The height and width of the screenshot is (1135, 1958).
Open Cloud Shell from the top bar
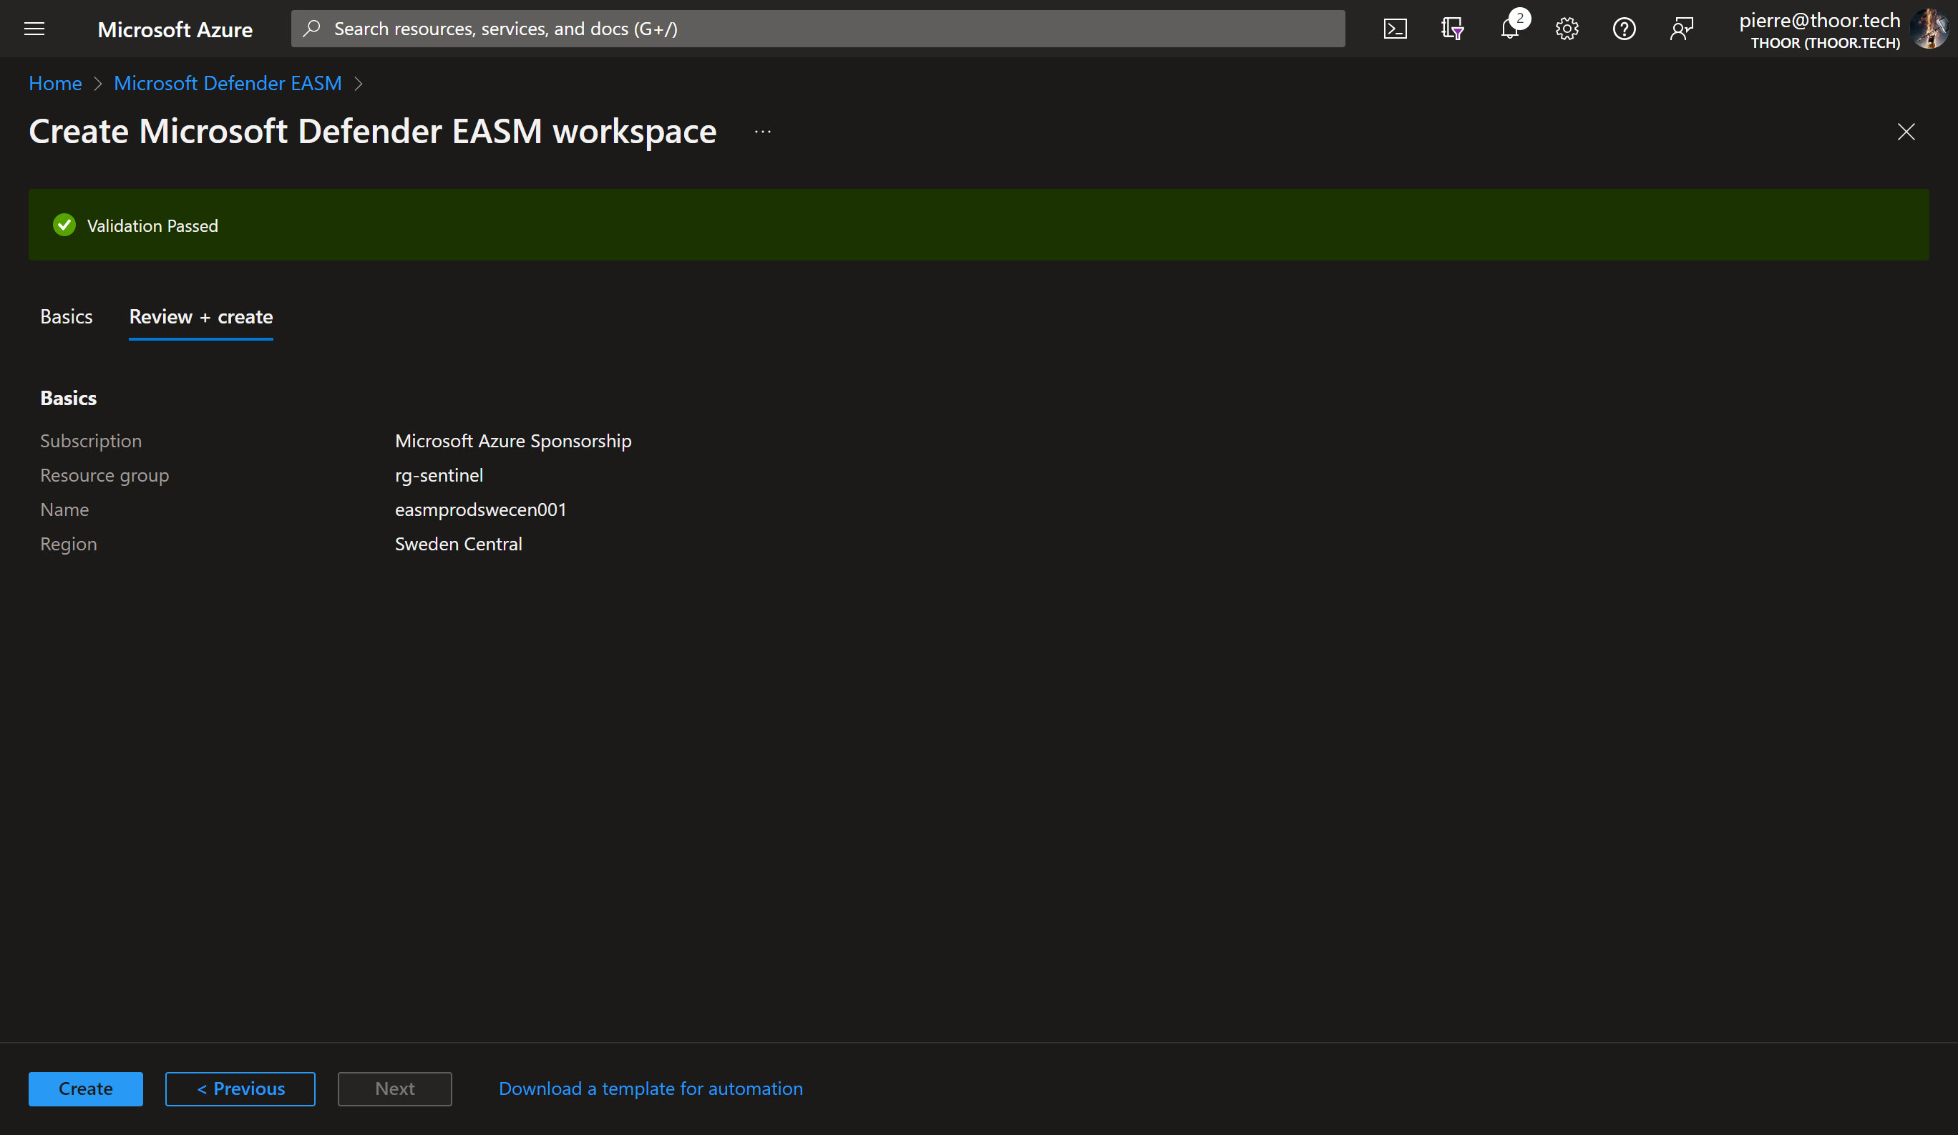click(1395, 29)
